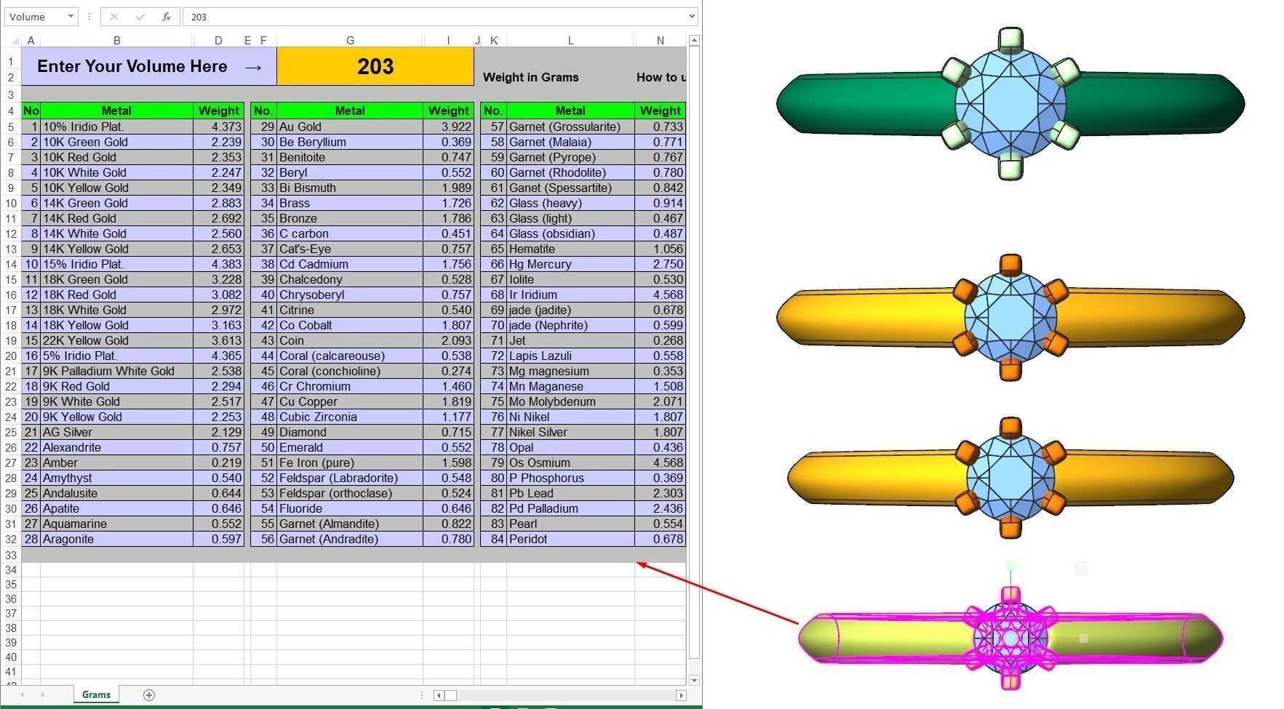Click the 'Enter Your Volume Here' cell
The height and width of the screenshot is (709, 1284).
pyautogui.click(x=149, y=66)
